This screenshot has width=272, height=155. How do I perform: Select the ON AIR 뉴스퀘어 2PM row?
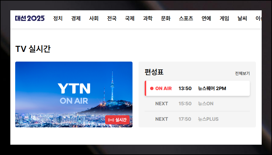197,88
